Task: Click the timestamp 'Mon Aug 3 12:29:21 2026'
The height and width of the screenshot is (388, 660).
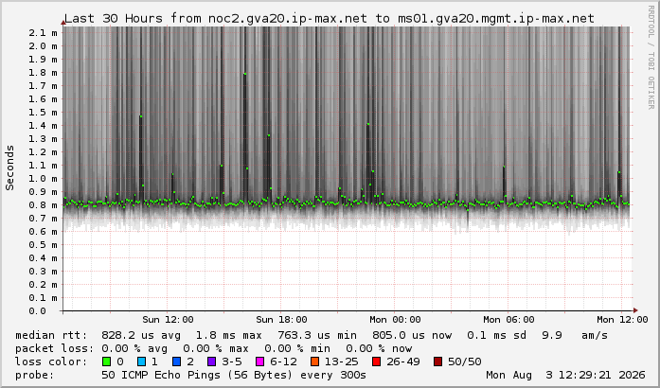Action: pos(565,375)
